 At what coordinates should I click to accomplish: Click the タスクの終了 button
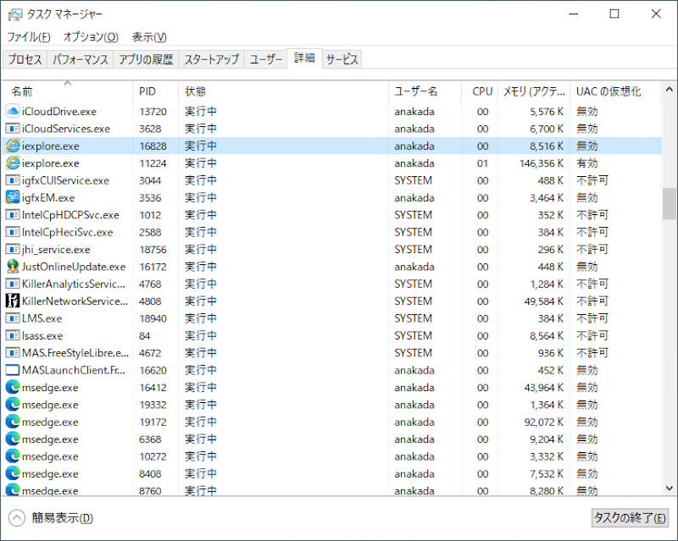point(629,518)
